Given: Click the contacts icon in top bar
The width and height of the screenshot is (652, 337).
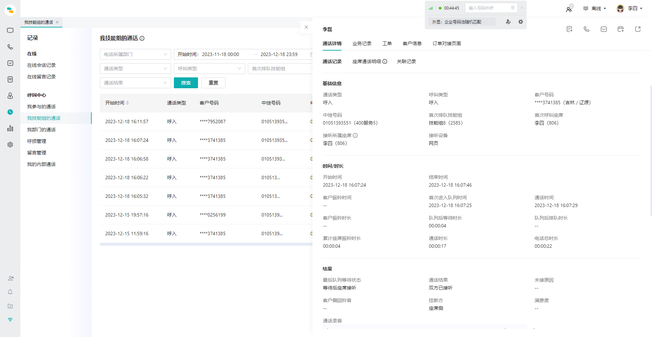Looking at the screenshot, I should (569, 9).
